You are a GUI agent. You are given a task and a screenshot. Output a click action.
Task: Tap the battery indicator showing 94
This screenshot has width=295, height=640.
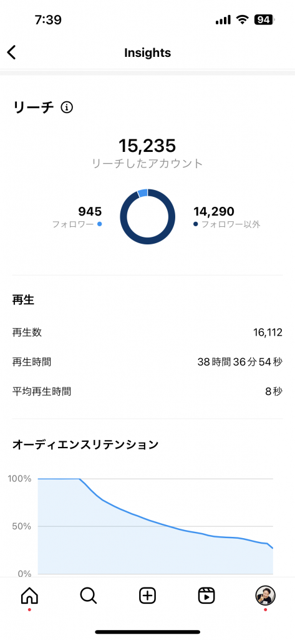(x=264, y=19)
